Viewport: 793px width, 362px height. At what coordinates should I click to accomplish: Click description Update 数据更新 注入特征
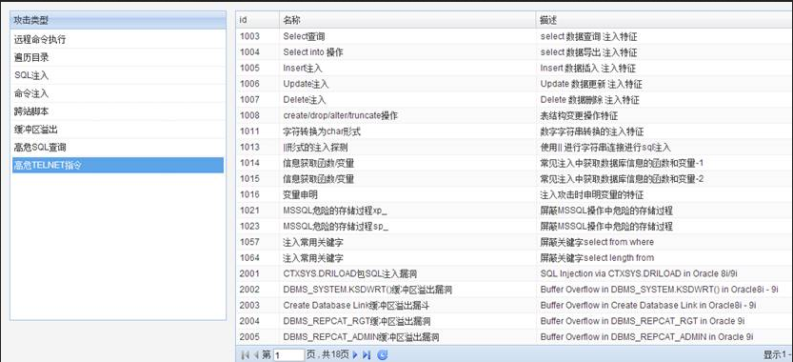click(591, 84)
